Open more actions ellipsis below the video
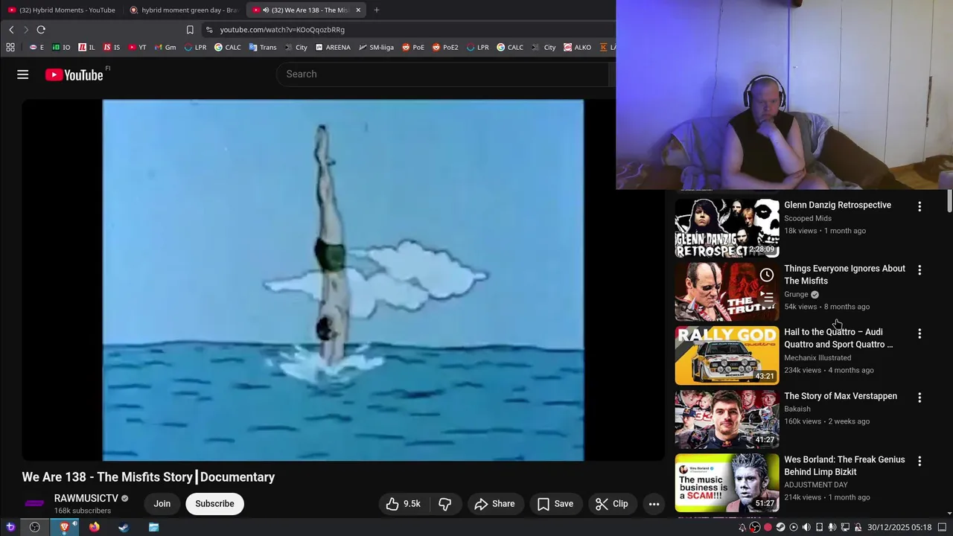This screenshot has height=536, width=953. click(654, 504)
